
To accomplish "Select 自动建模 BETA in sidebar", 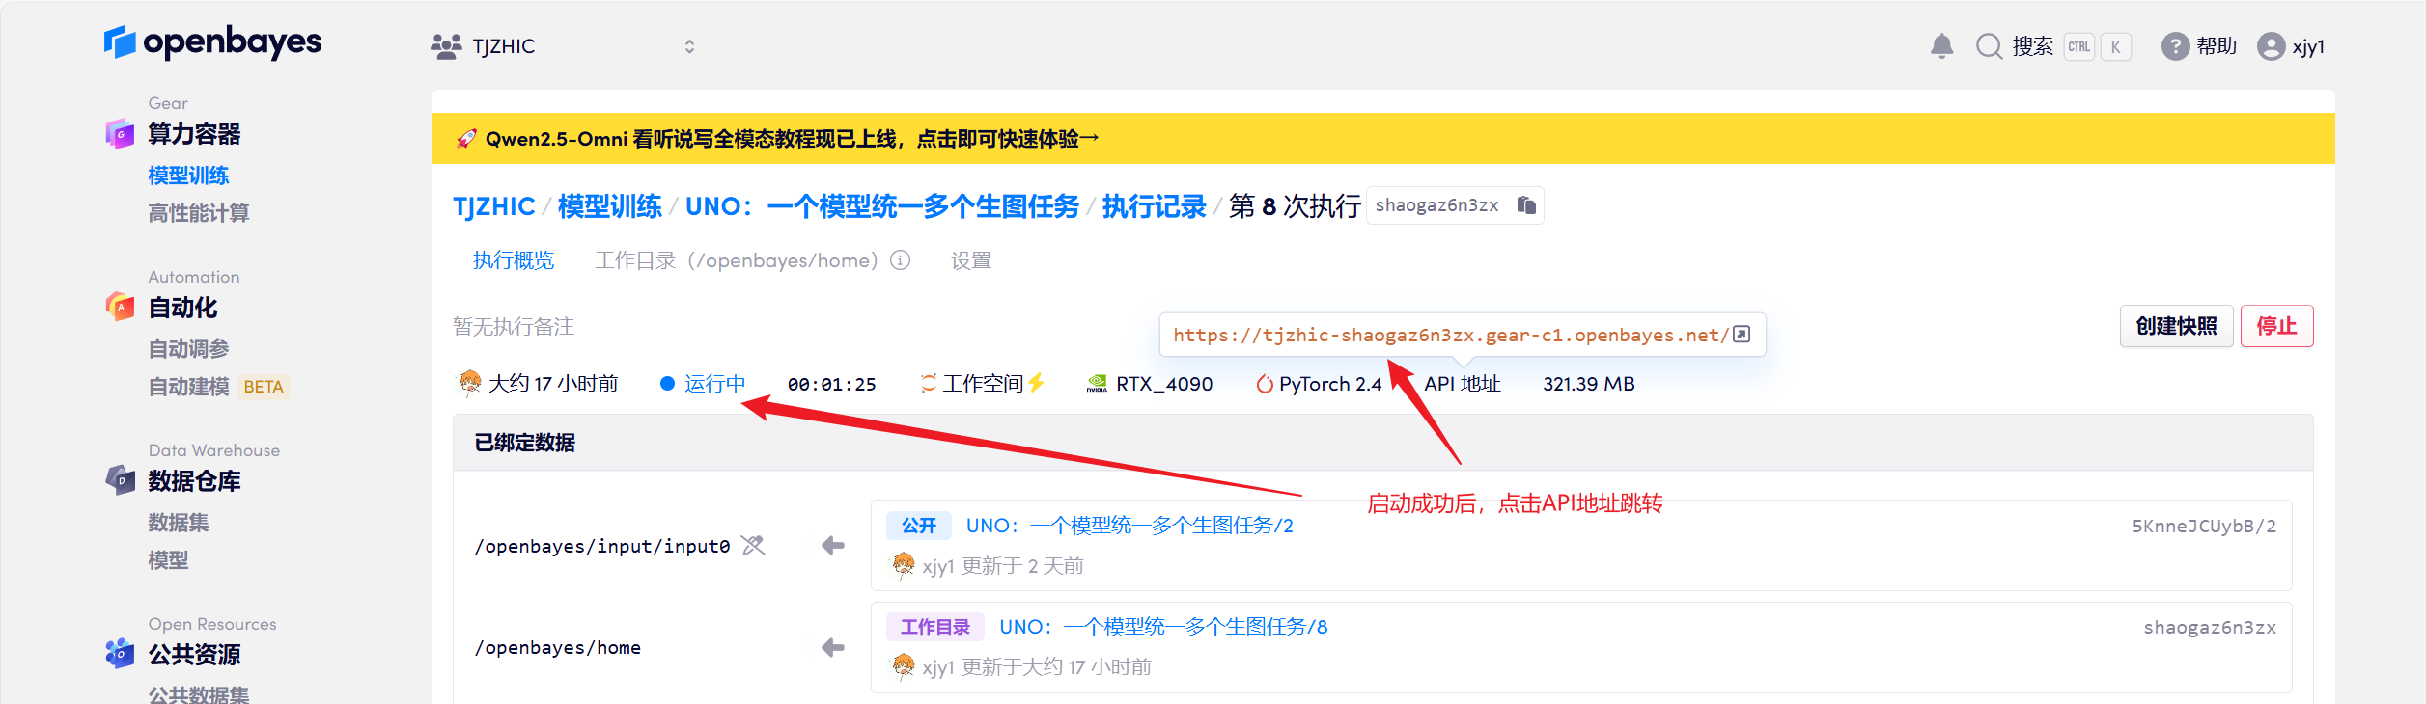I will (218, 387).
